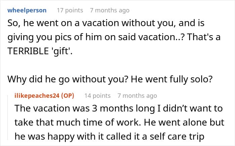The image size is (235, 146).
Task: Click the '3 months long' phrase
Action: tap(94, 109)
